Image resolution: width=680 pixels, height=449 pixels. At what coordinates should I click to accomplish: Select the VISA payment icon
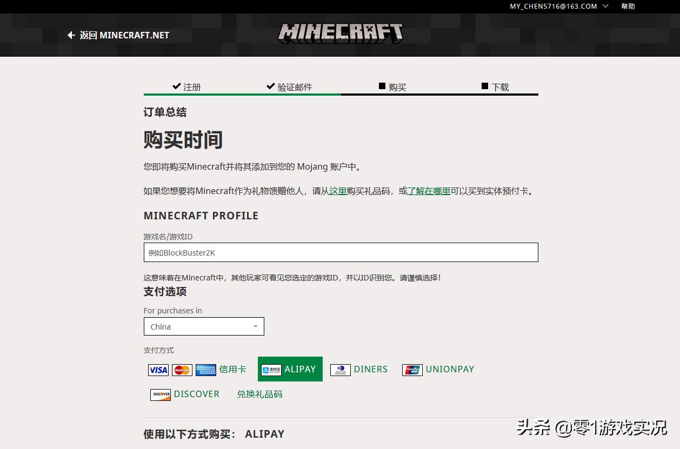point(158,370)
